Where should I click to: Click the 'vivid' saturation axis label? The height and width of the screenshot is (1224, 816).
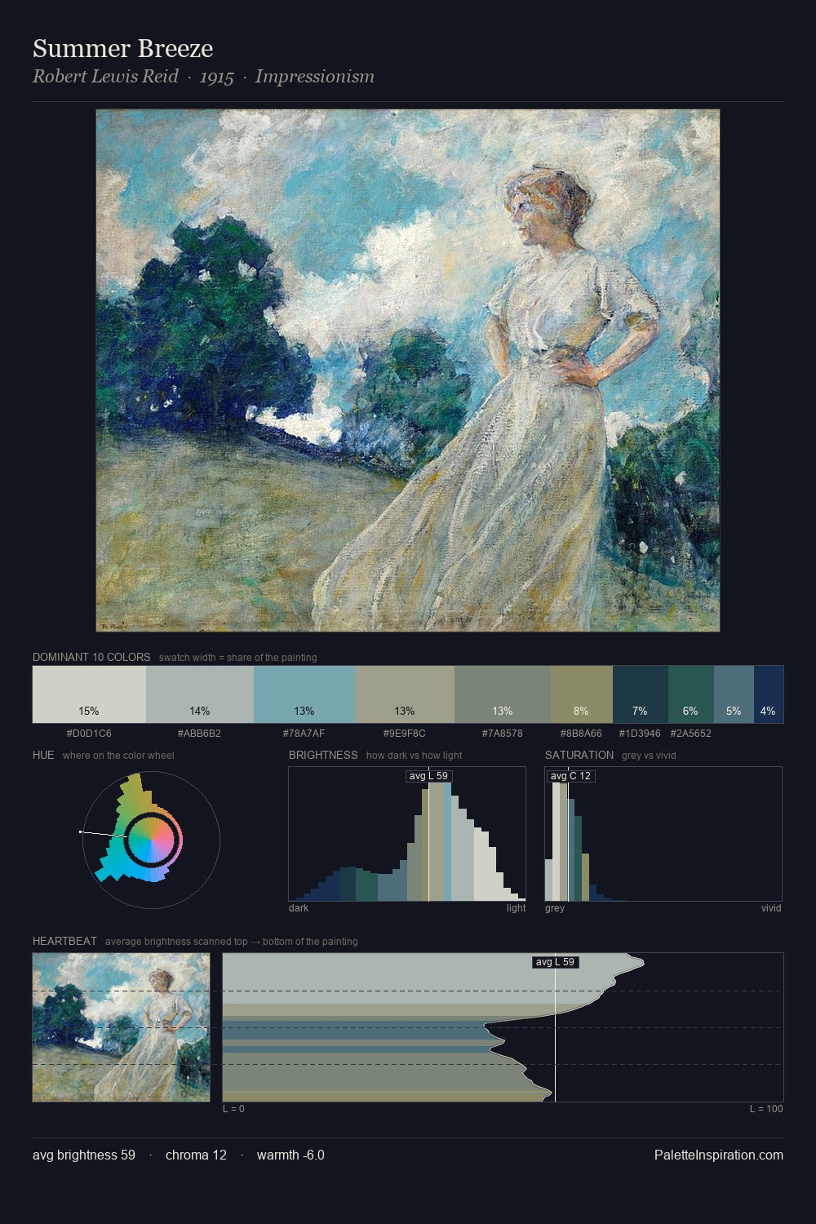click(x=771, y=907)
